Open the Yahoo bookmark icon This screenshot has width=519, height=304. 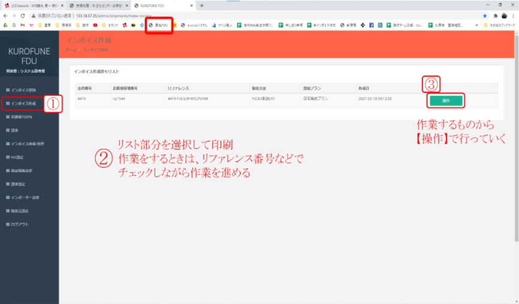coord(31,25)
